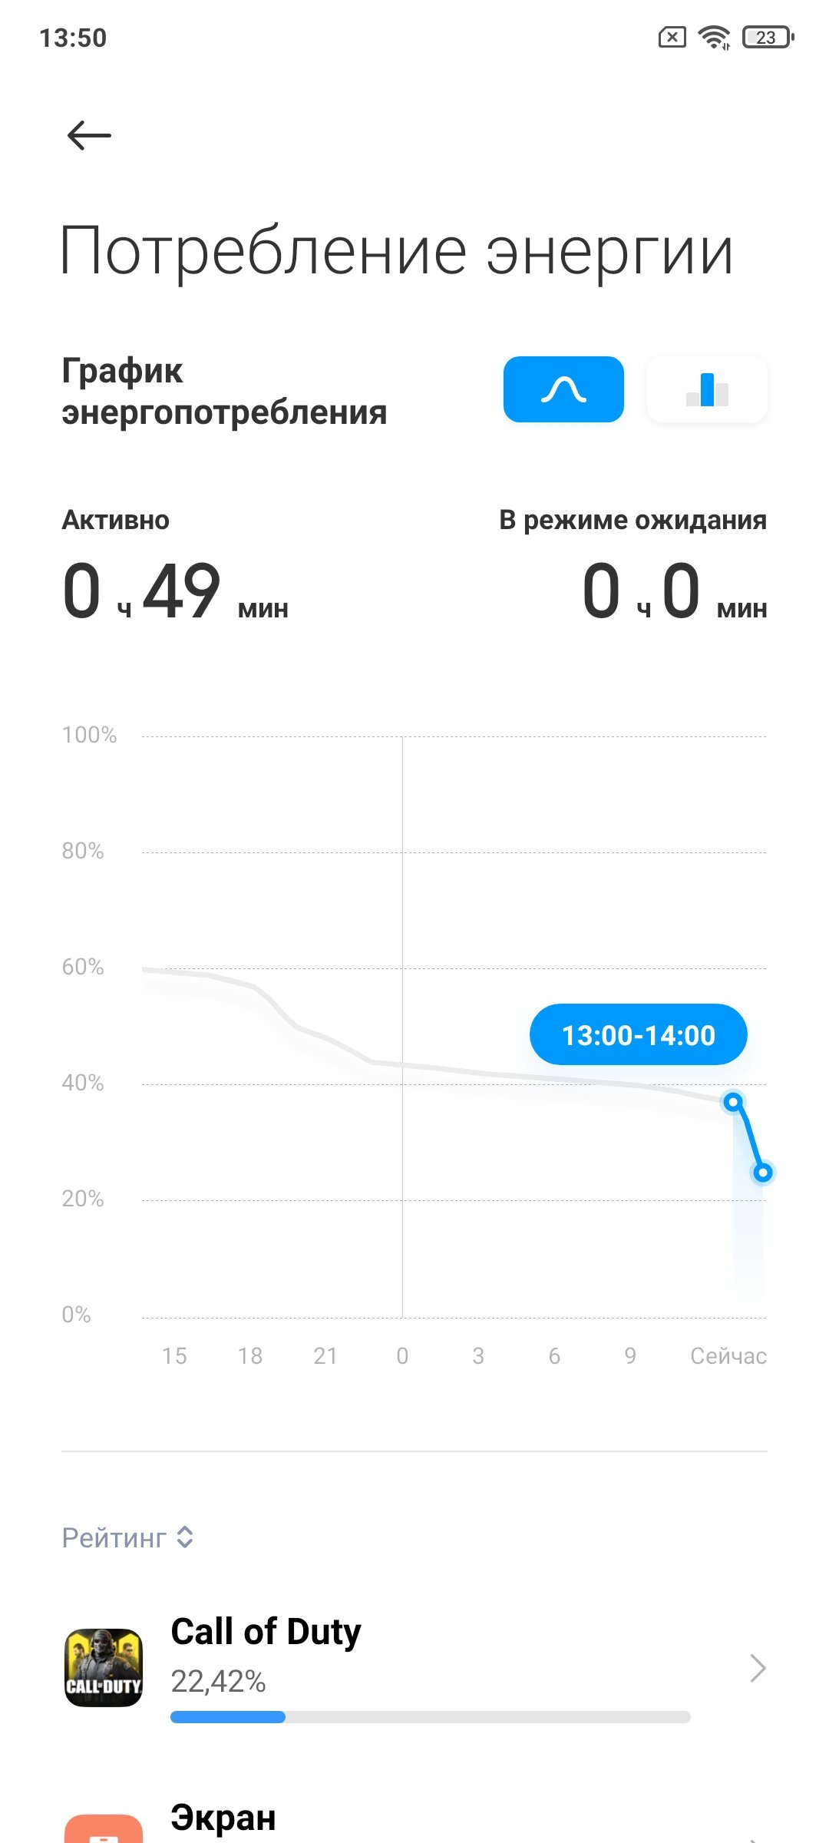Tap the back arrow icon
The image size is (829, 1843).
(x=89, y=136)
